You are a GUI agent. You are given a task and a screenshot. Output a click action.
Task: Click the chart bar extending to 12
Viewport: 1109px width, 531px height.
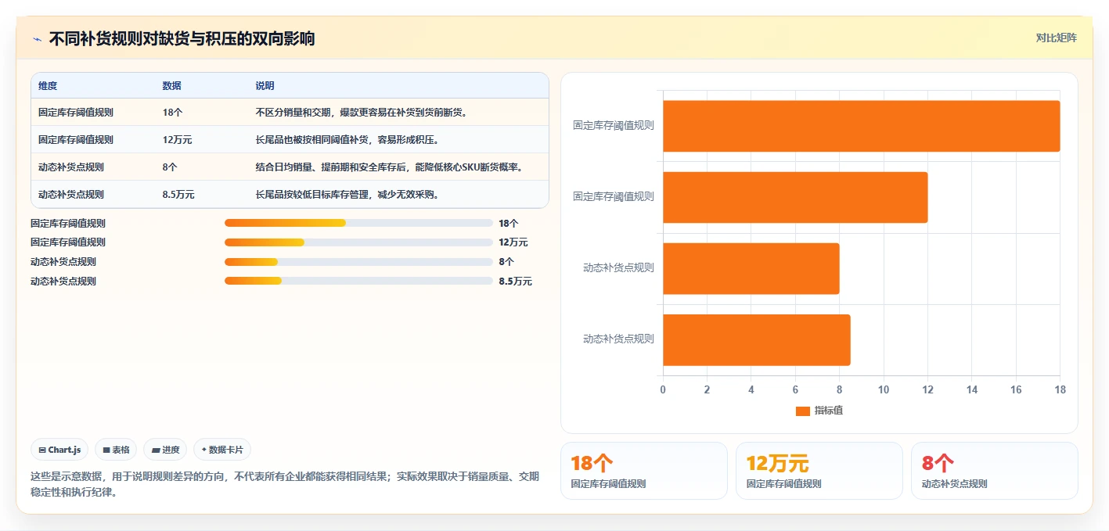795,197
